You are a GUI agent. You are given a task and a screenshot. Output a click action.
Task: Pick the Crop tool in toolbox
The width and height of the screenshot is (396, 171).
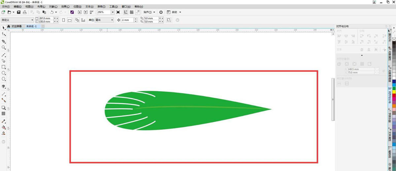point(4,42)
